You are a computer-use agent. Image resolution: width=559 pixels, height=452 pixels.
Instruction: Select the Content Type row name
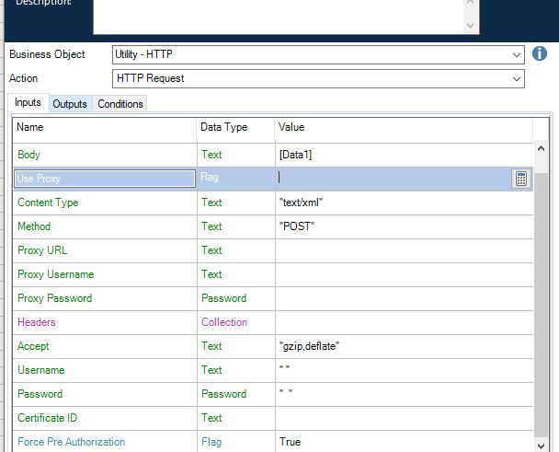pyautogui.click(x=48, y=203)
